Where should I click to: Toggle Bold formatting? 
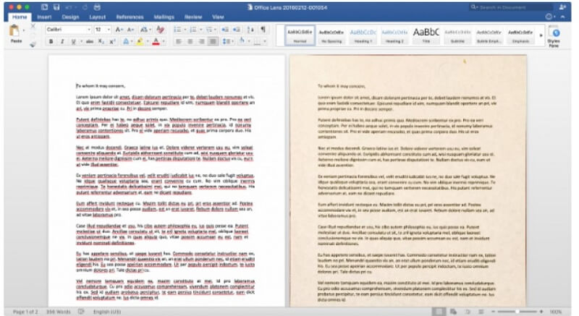pos(51,42)
